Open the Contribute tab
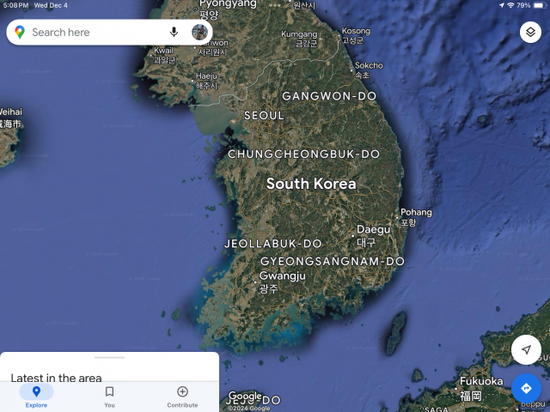The image size is (550, 412). point(182,396)
